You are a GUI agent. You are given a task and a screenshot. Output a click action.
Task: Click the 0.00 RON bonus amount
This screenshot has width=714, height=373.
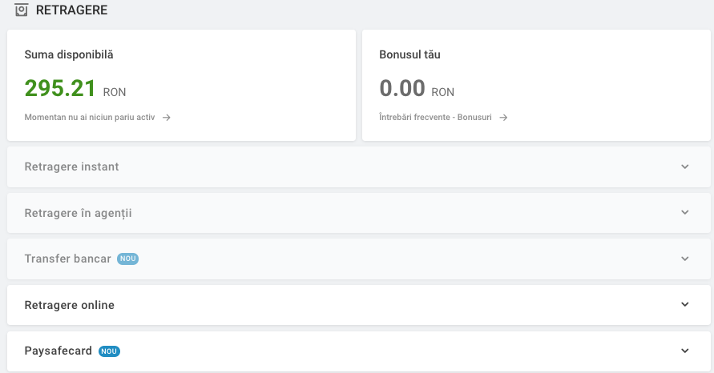pos(417,88)
